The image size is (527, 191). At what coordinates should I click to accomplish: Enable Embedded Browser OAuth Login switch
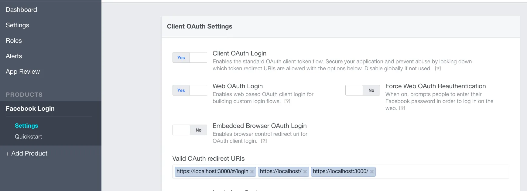tap(190, 130)
